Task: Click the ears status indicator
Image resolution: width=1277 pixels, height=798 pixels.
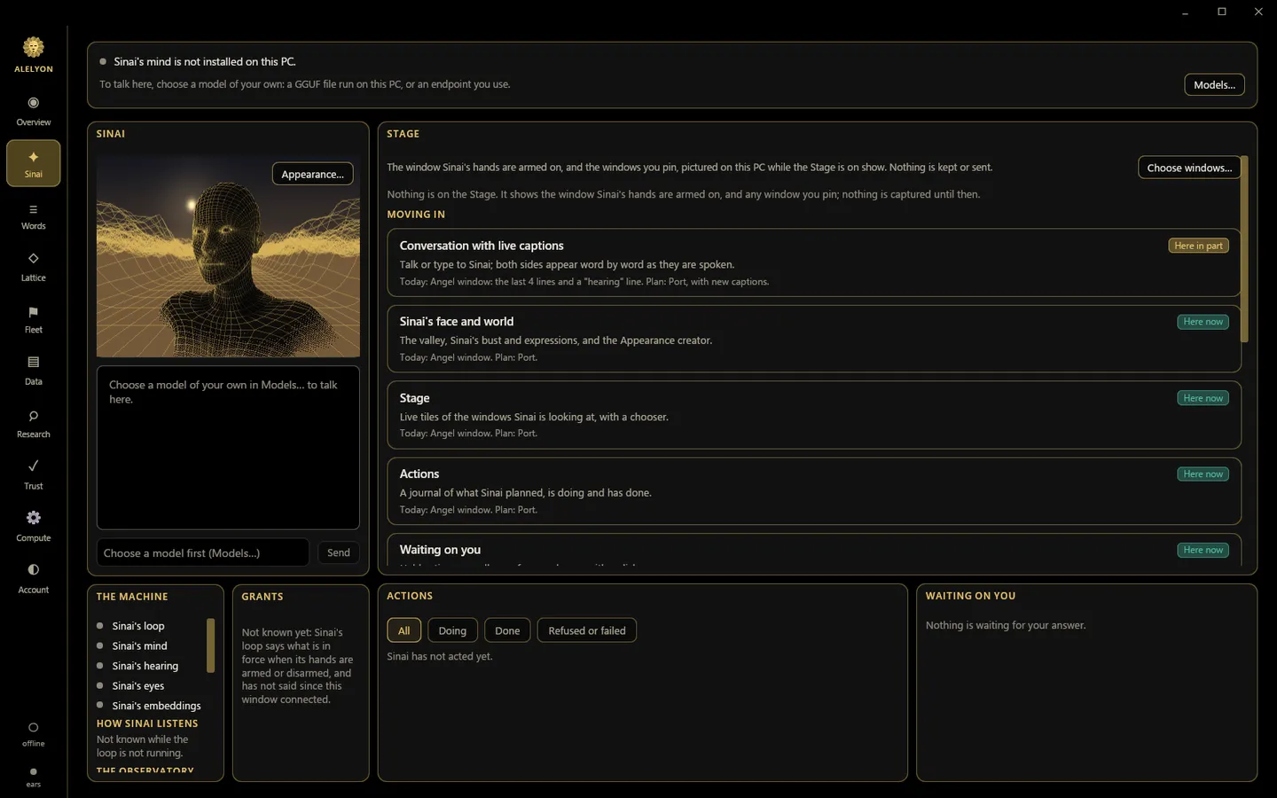Action: 34,777
